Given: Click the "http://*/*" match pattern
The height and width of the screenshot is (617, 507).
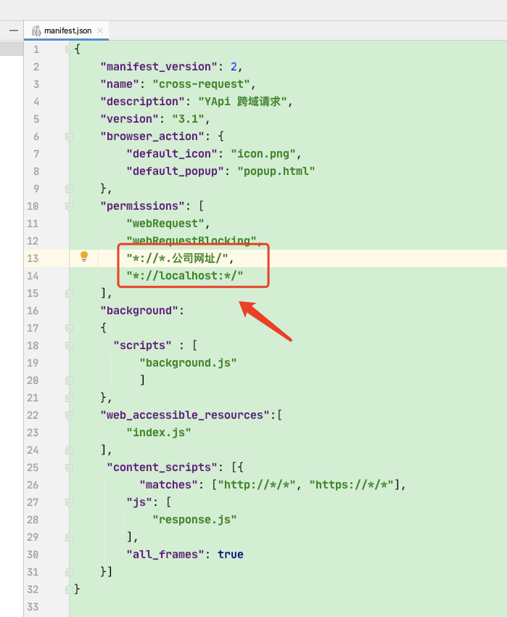Looking at the screenshot, I should (x=257, y=485).
